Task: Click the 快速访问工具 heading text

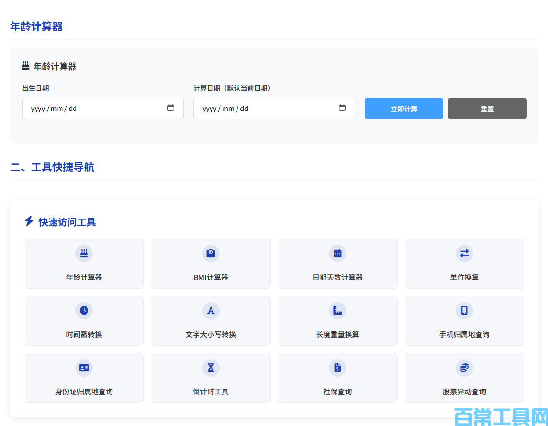Action: coord(67,222)
